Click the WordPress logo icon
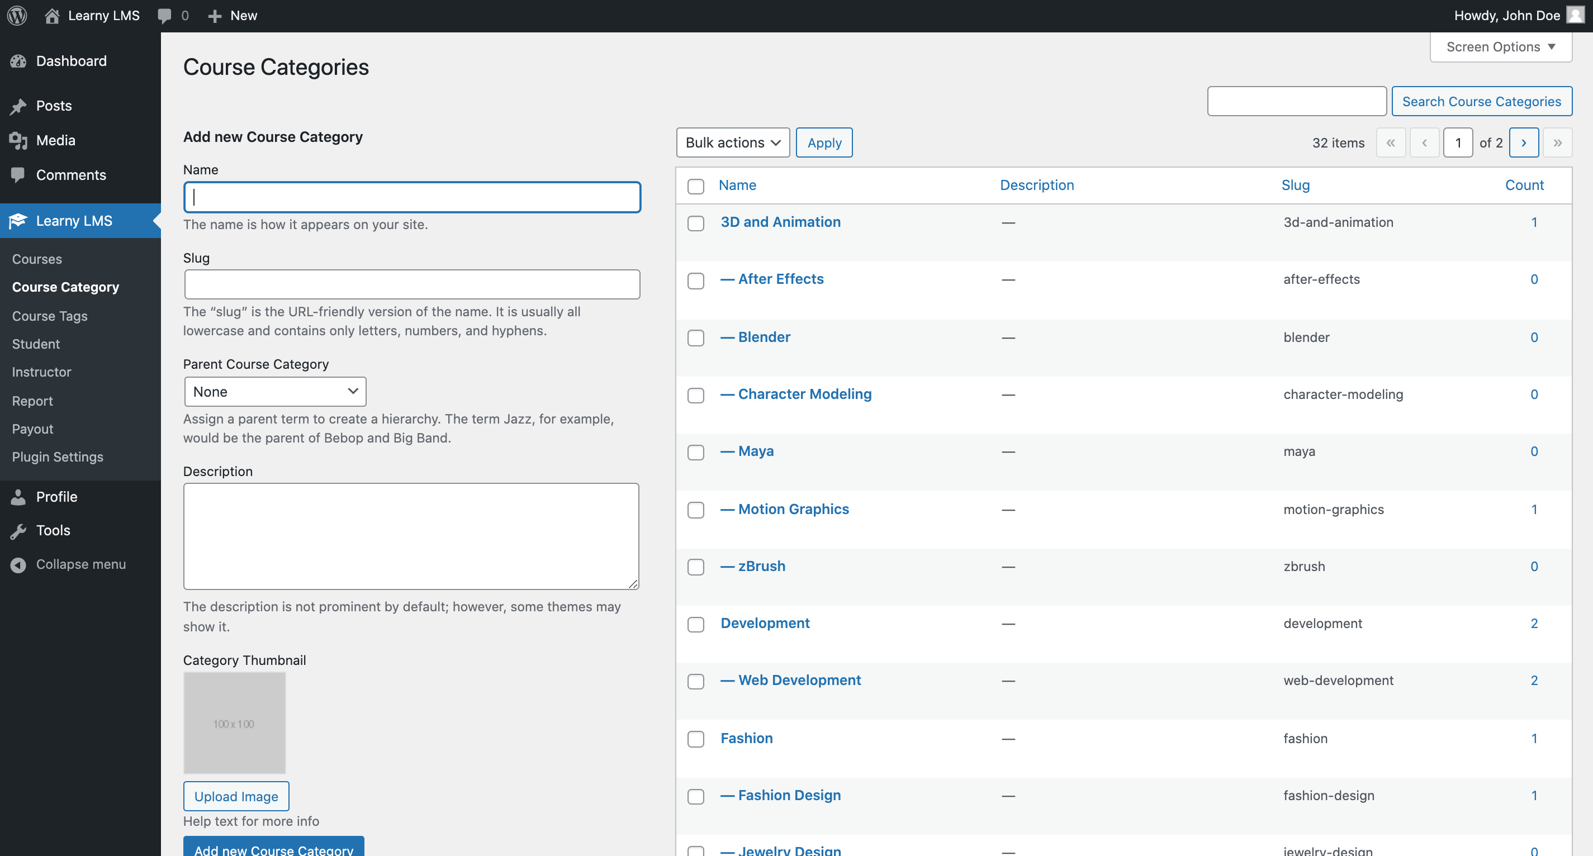This screenshot has width=1593, height=856. coord(17,16)
